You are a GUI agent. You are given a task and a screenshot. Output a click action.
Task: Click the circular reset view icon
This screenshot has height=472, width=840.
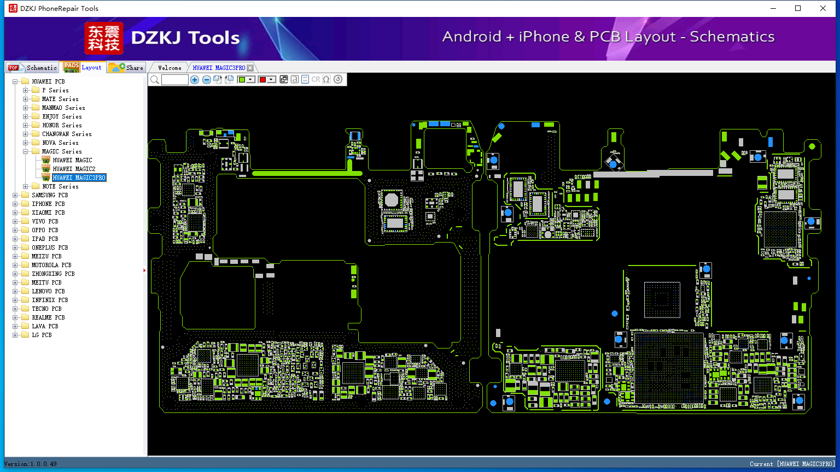(338, 80)
